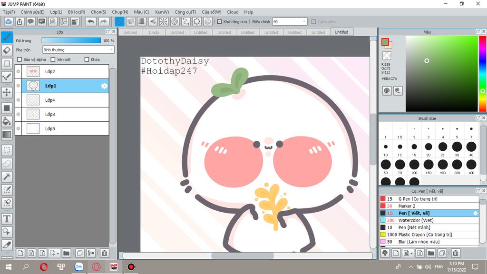This screenshot has height=274, width=487.
Task: Click the Redo arrow in the toolbar
Action: [104, 21]
